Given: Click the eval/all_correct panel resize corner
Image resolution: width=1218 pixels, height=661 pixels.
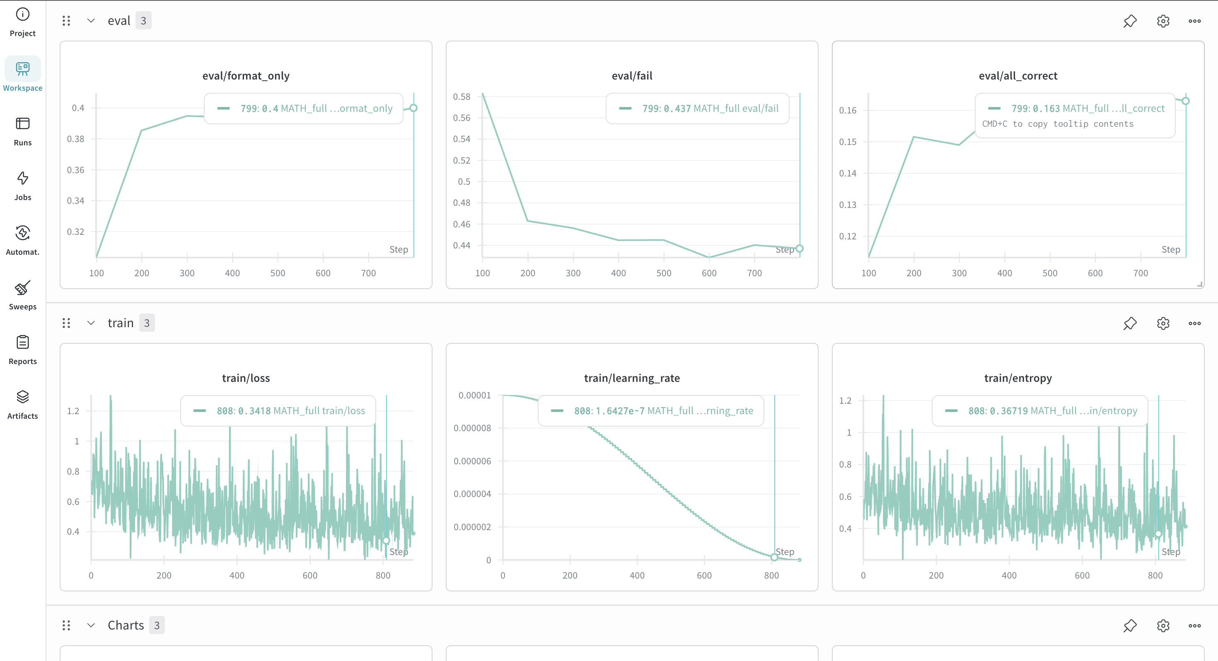Looking at the screenshot, I should click(x=1199, y=284).
